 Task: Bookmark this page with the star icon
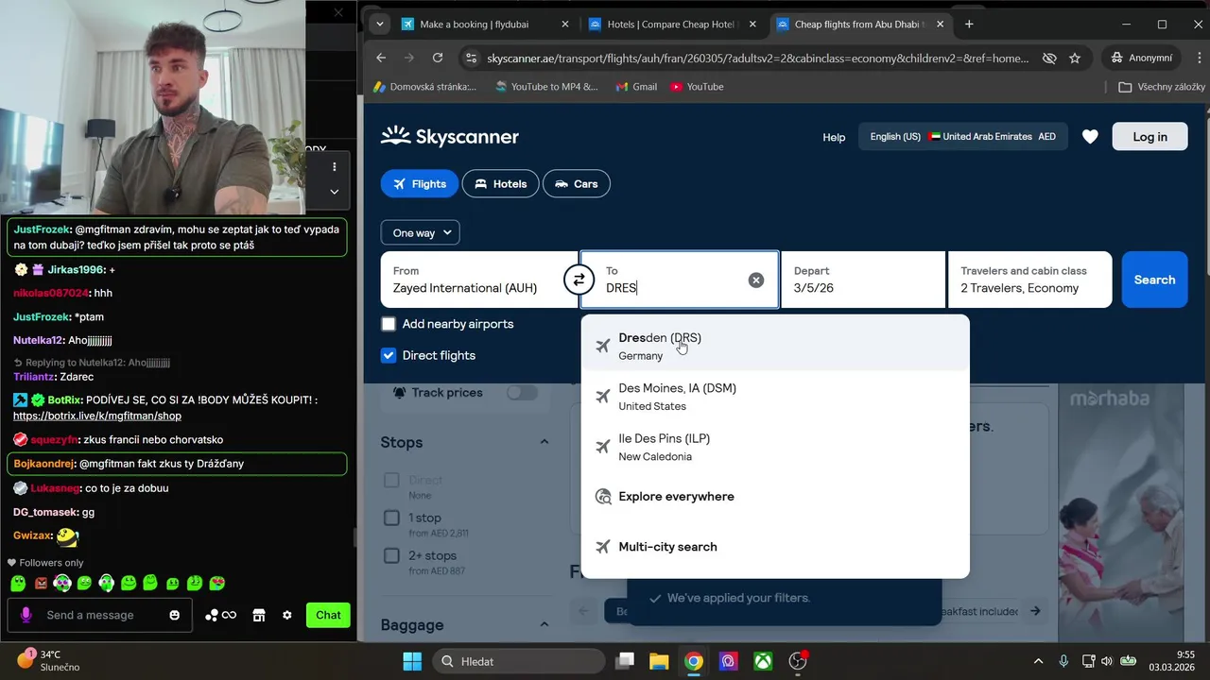[1075, 58]
